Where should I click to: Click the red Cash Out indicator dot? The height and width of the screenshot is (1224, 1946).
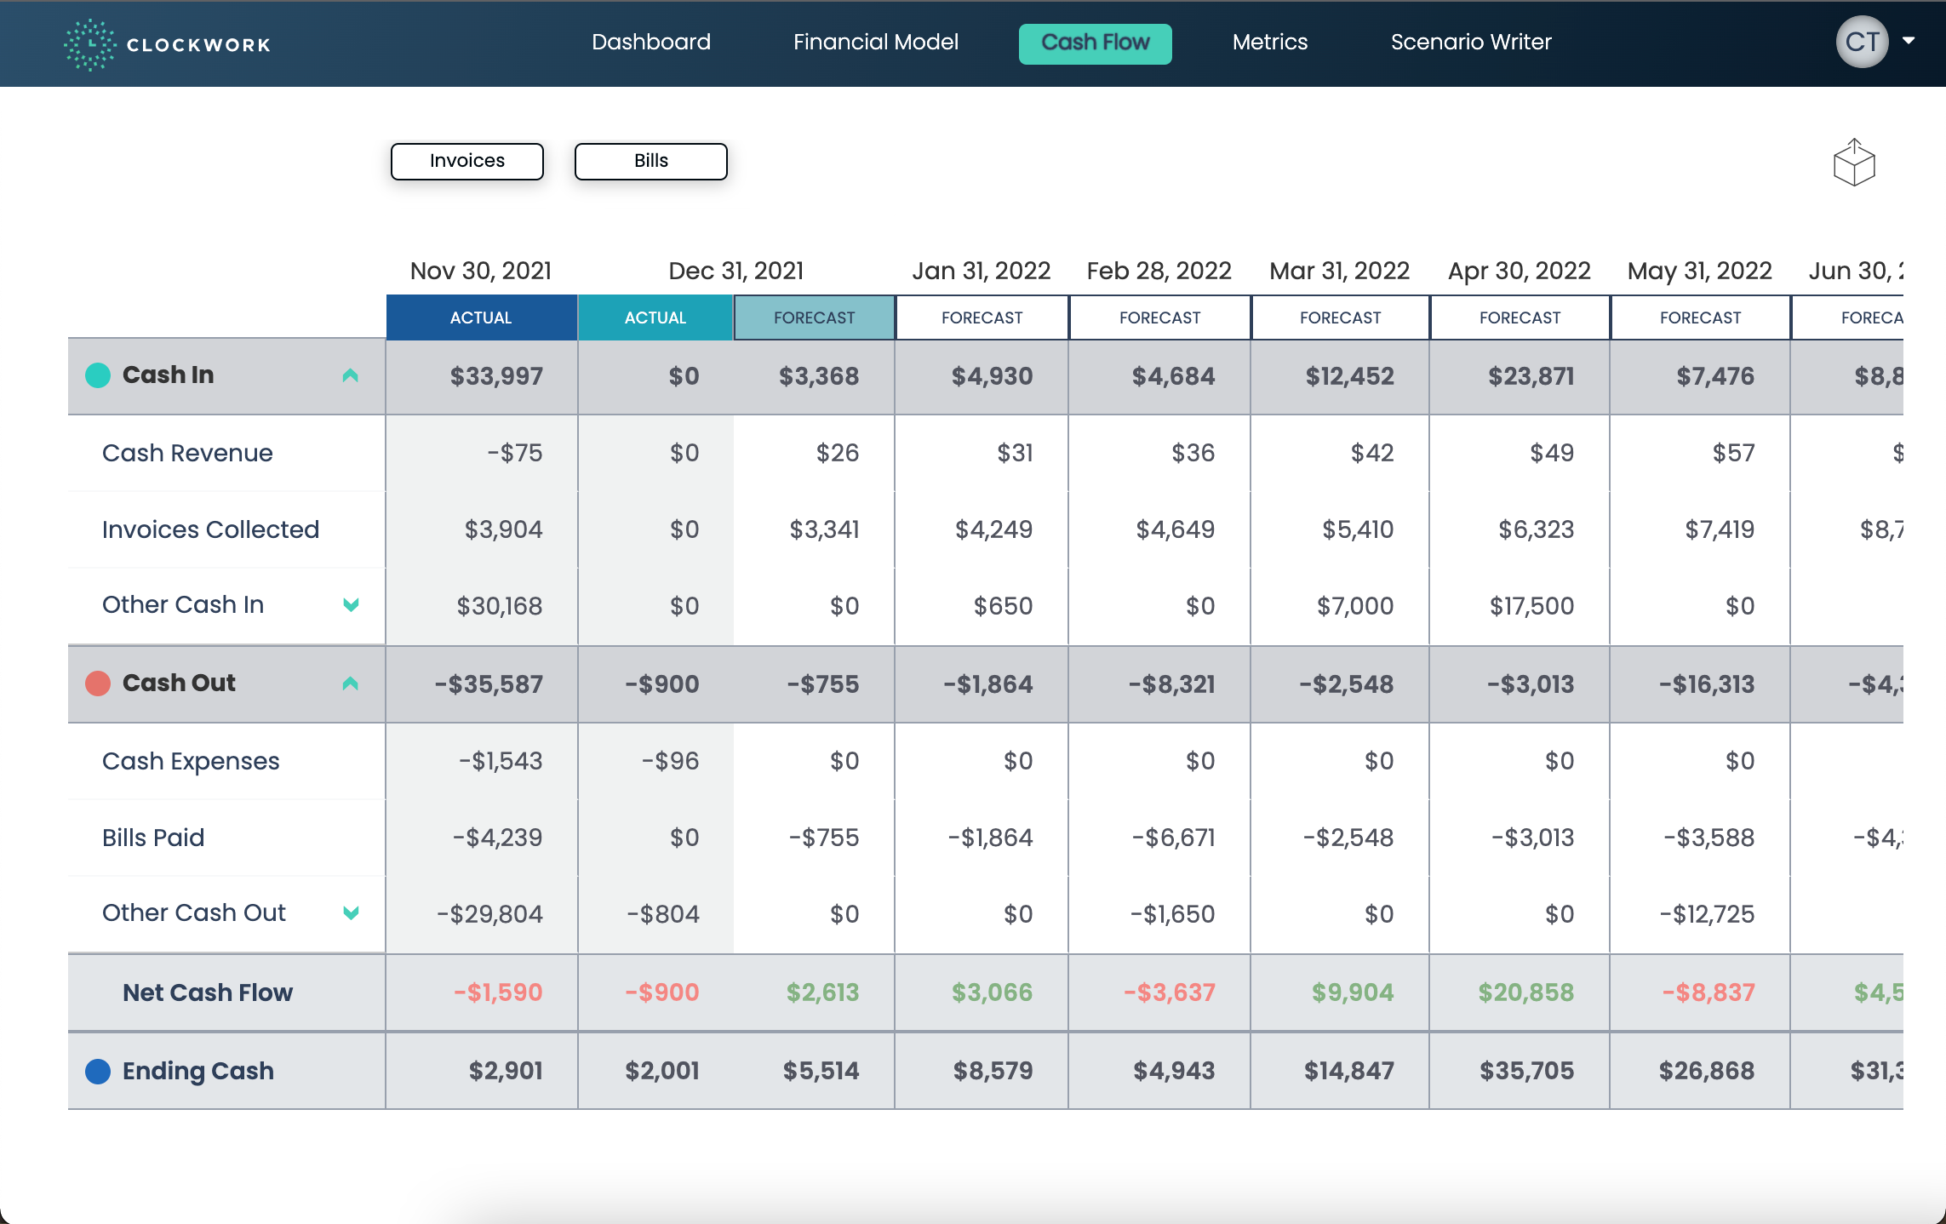click(x=97, y=683)
